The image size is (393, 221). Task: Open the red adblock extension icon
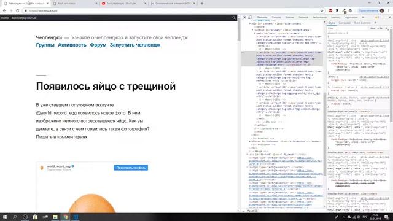coord(330,11)
